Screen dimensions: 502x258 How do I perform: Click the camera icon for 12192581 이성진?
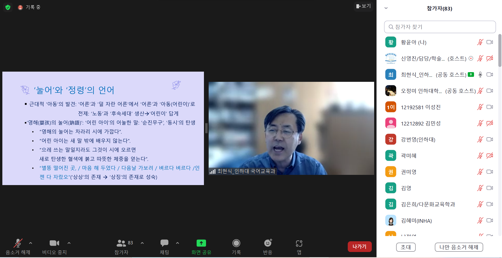click(x=490, y=107)
